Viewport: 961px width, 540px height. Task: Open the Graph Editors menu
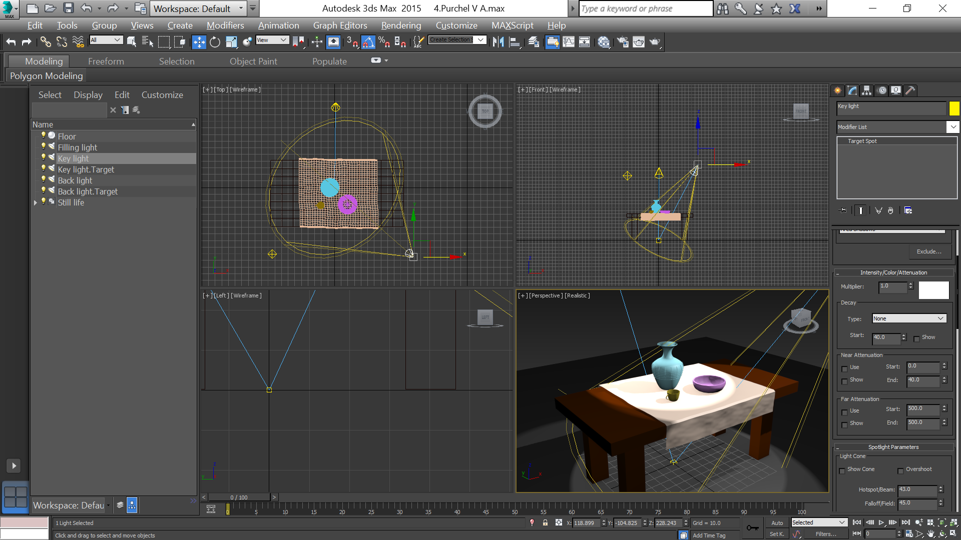340,25
